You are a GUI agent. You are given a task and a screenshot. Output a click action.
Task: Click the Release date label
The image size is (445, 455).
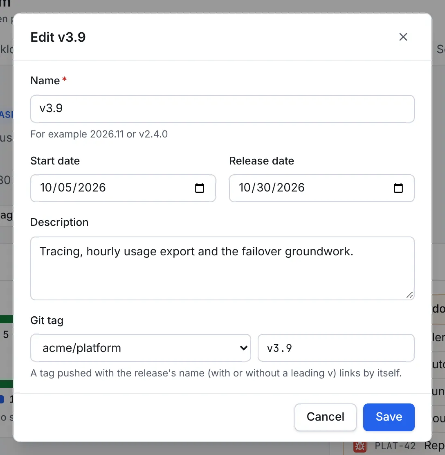point(261,161)
